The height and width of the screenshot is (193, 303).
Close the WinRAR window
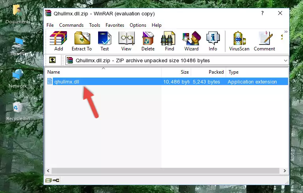tap(280, 13)
